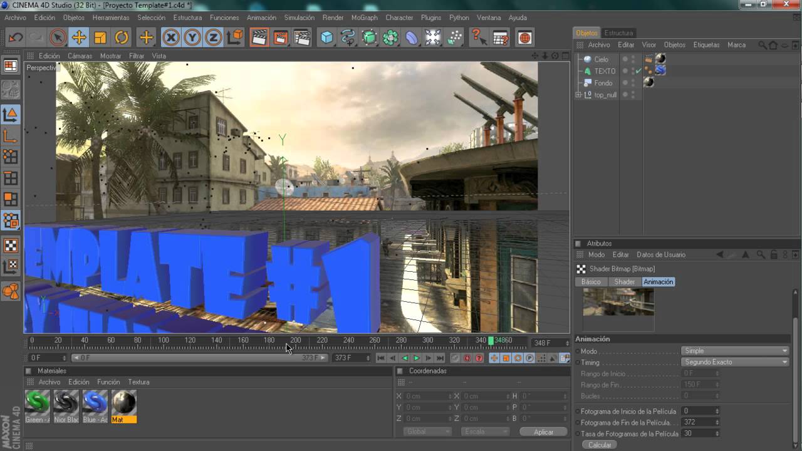Screen dimensions: 802x451
Task: Activate the Rotate tool
Action: click(x=122, y=38)
